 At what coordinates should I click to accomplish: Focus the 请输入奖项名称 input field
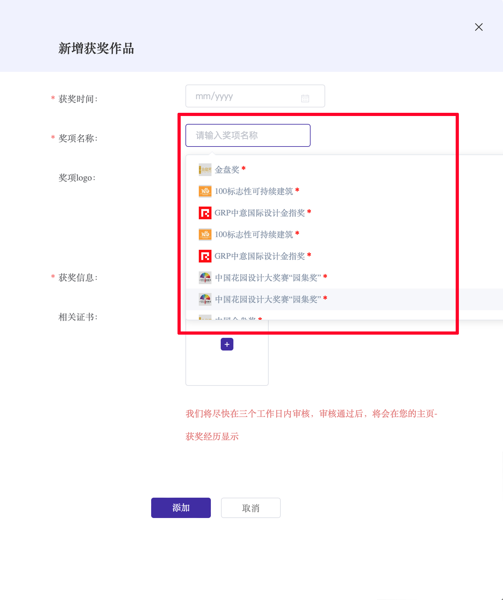tap(248, 135)
